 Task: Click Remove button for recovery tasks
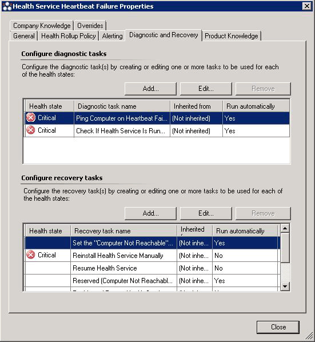coord(263,213)
